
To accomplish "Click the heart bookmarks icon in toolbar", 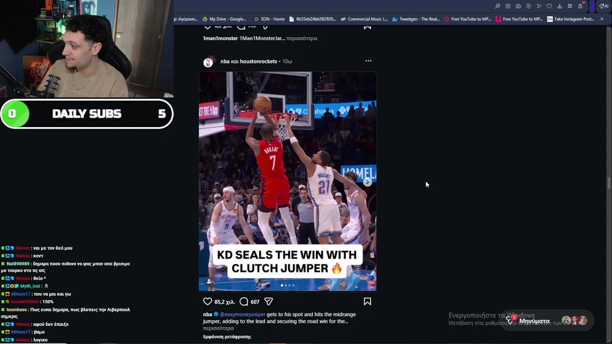I will click(549, 6).
